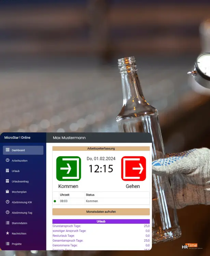Screen dimensions: 210x256
Task: Click the Kommen label under green icon
Action: pos(68,186)
